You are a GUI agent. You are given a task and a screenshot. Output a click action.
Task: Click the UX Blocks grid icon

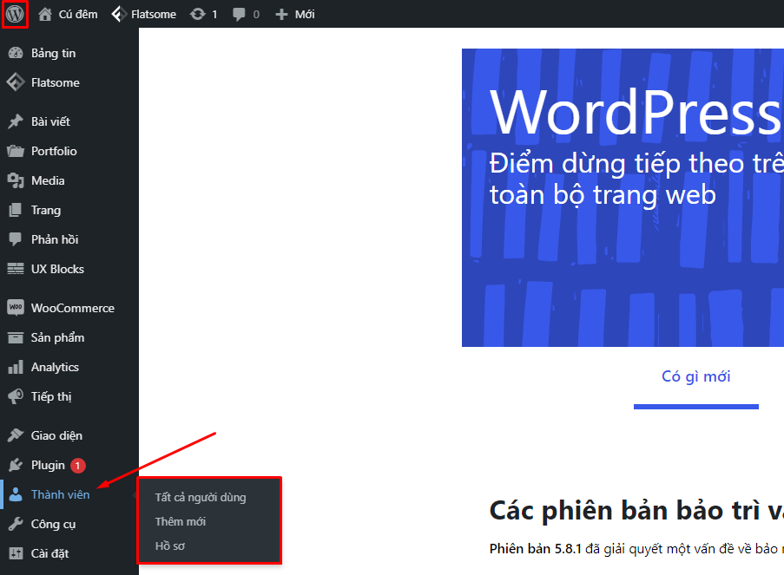16,269
